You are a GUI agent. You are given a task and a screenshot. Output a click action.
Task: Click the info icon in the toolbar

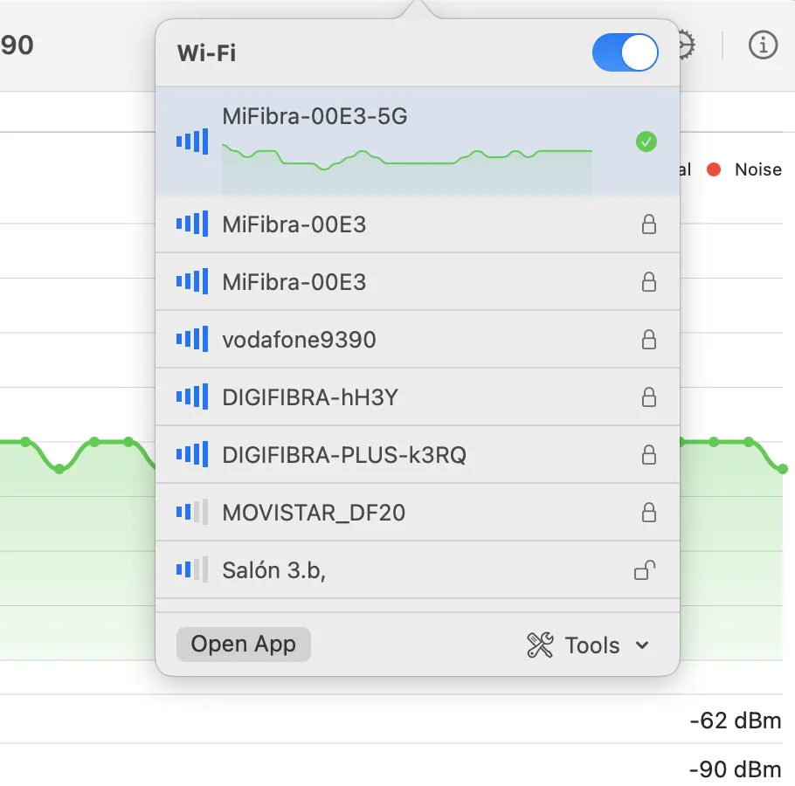(763, 45)
